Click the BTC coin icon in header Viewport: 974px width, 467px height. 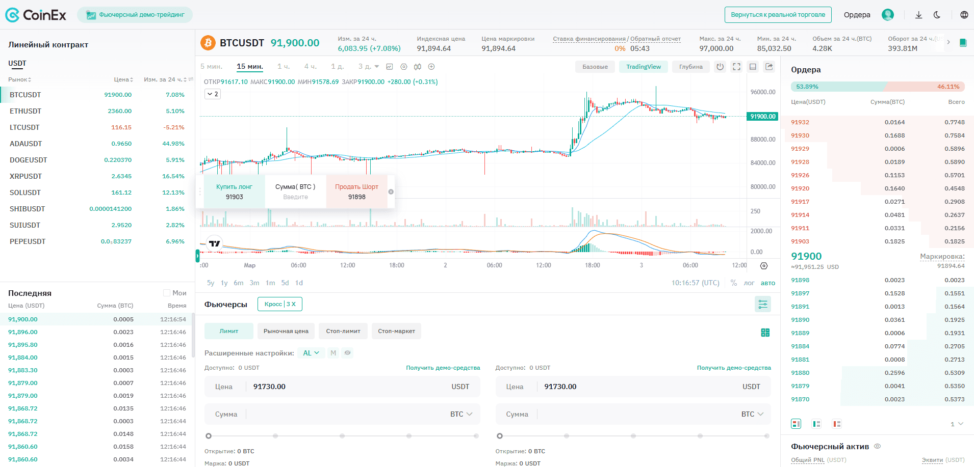pyautogui.click(x=208, y=43)
